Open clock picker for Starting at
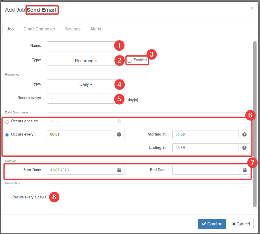 244,135
